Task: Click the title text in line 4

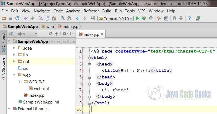Action: tap(135, 71)
